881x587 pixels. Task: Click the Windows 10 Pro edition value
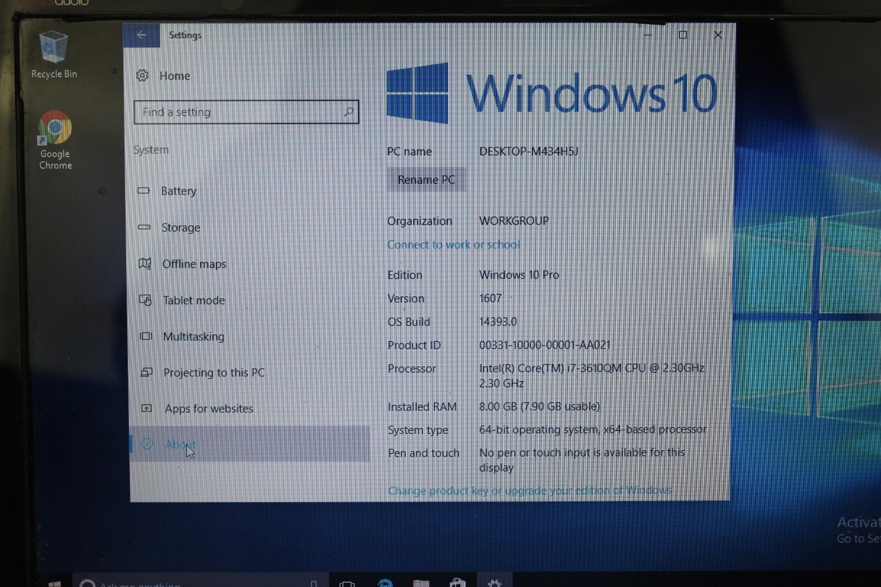click(519, 275)
